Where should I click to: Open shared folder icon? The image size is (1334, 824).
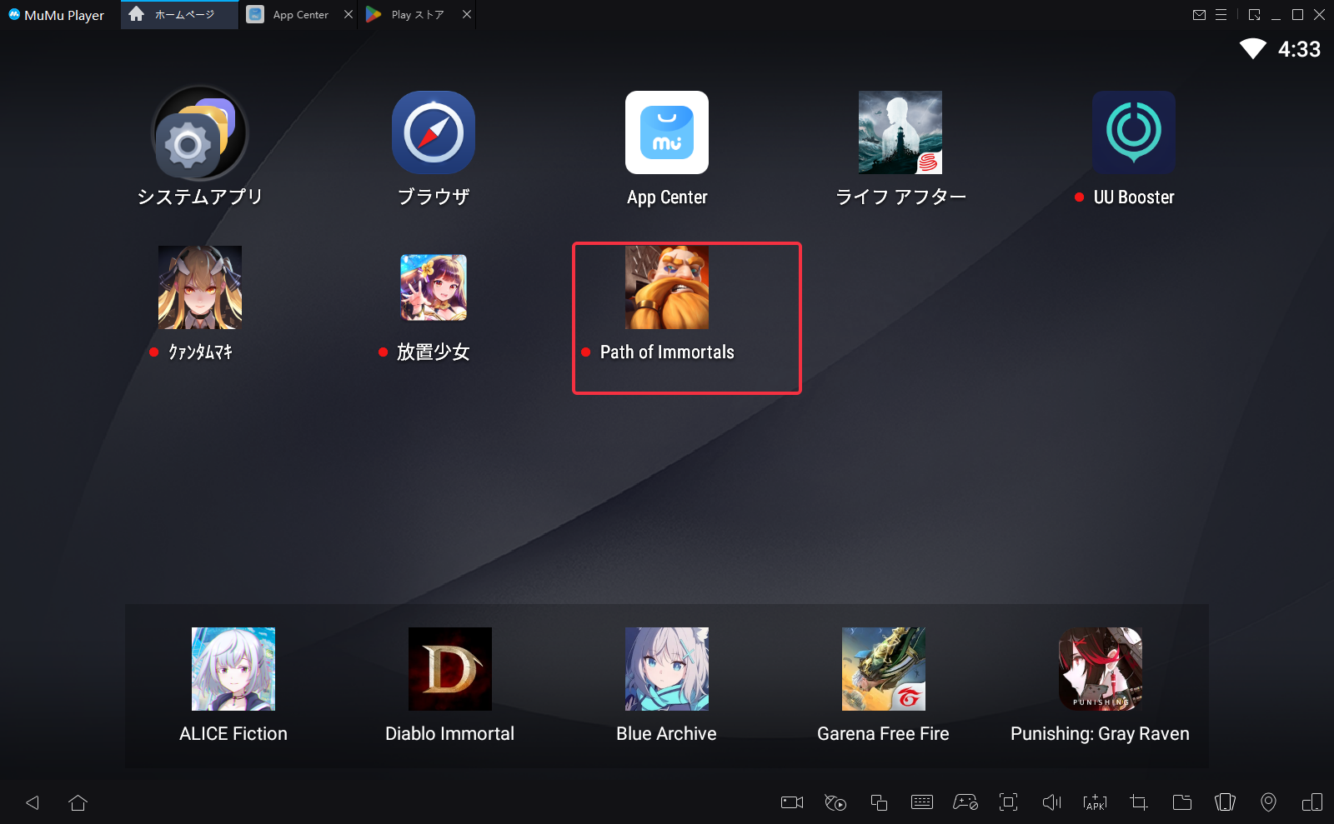[1182, 802]
